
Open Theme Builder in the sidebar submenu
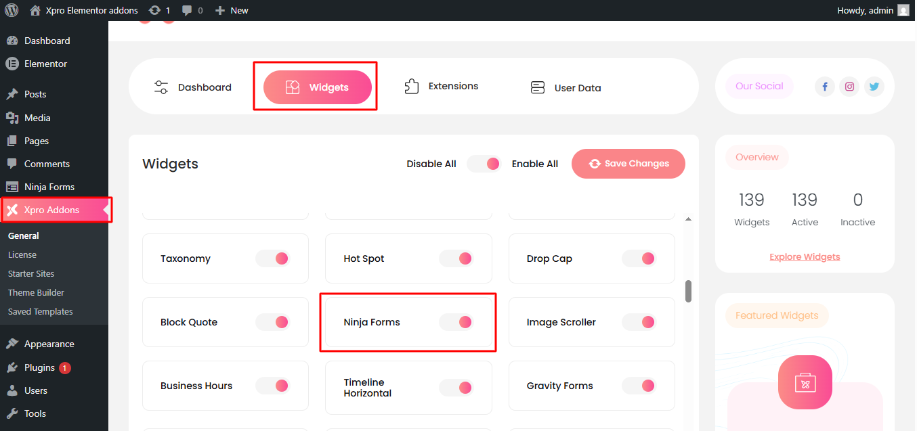(x=36, y=292)
